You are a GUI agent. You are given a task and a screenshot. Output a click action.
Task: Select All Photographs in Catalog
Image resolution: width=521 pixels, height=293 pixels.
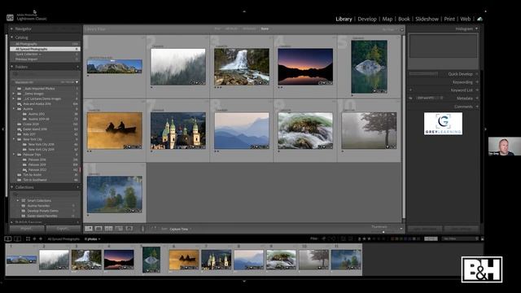point(45,44)
